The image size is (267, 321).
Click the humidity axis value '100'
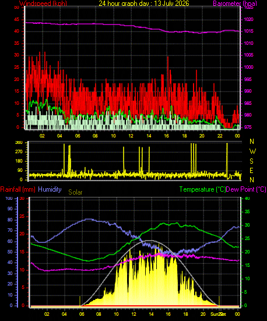point(9,199)
